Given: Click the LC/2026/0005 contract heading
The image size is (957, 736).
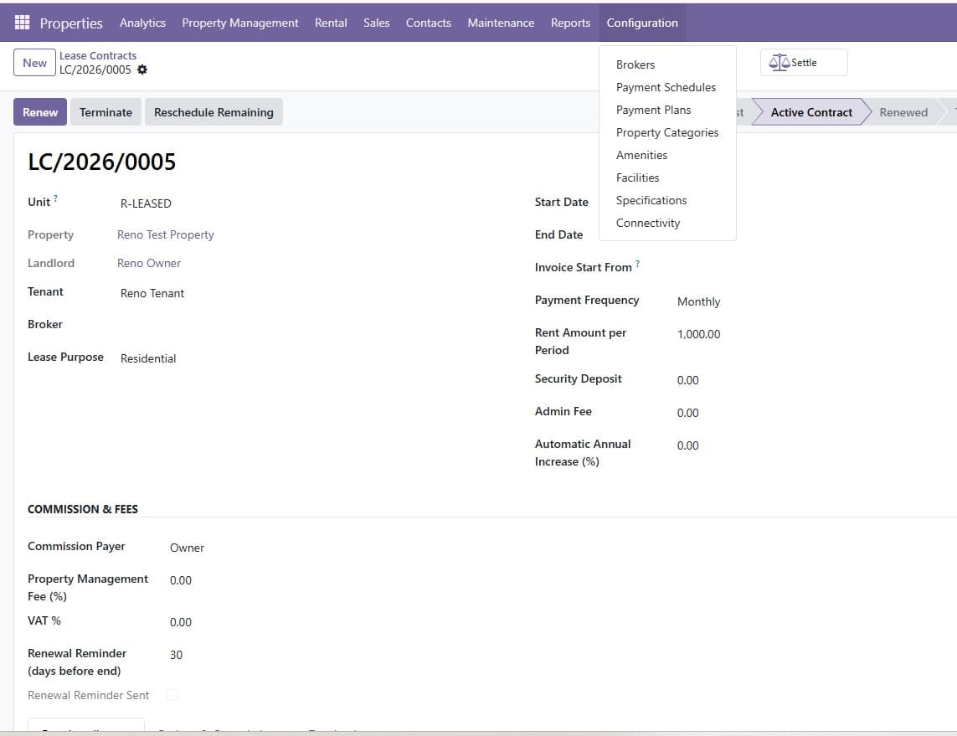Looking at the screenshot, I should [x=102, y=162].
